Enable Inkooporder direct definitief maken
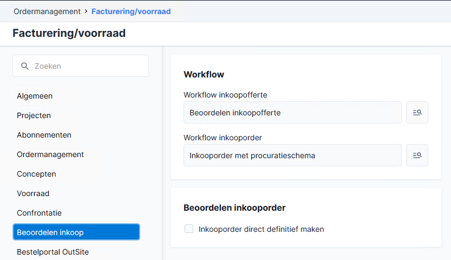Viewport: 451px width, 260px height. pyautogui.click(x=189, y=229)
